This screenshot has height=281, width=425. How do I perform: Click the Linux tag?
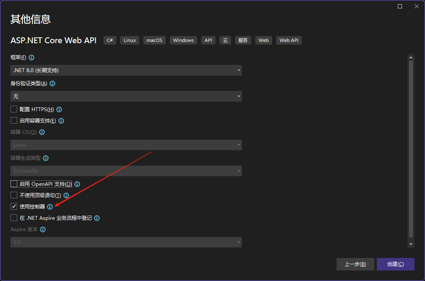[x=130, y=40]
